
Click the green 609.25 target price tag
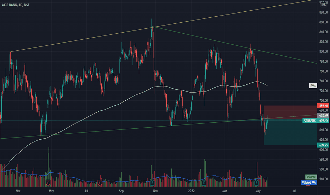point(323,145)
